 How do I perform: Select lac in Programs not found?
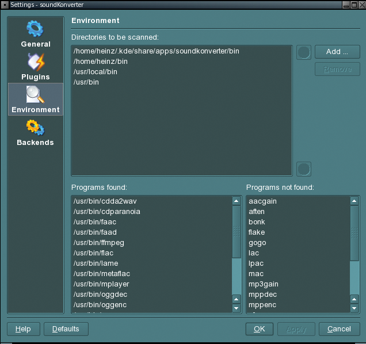pos(298,253)
